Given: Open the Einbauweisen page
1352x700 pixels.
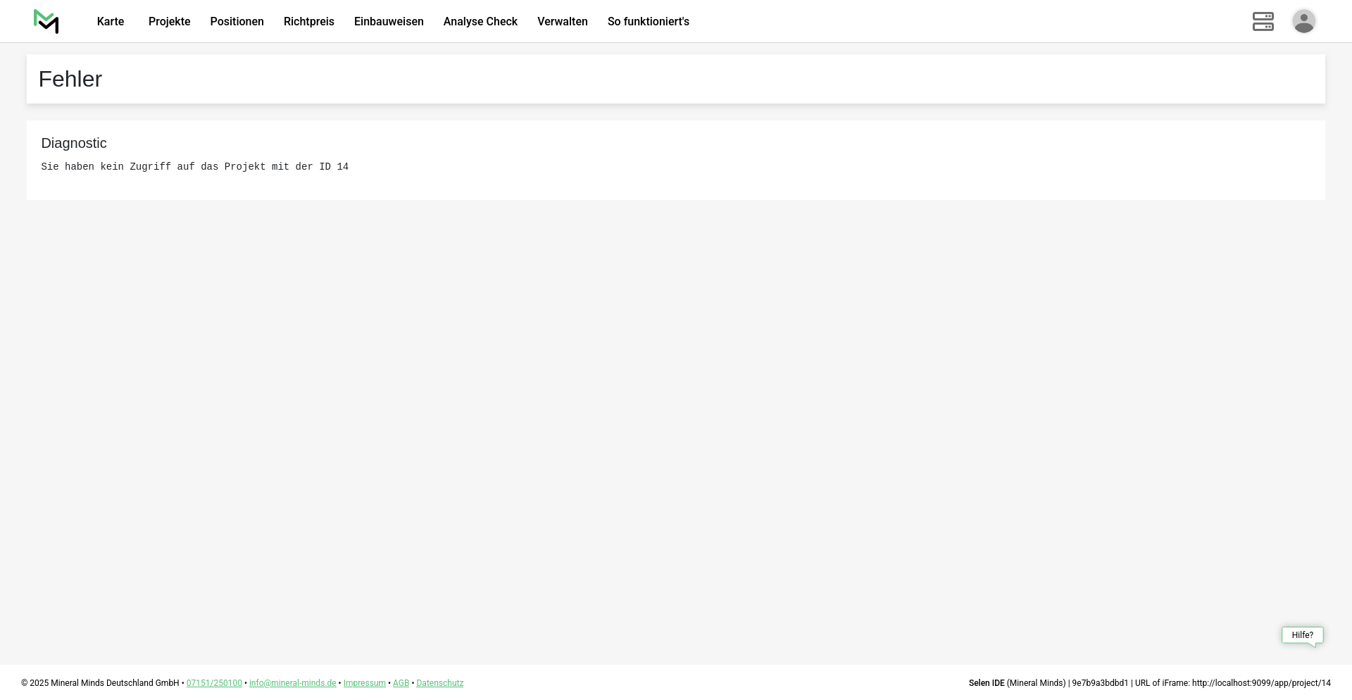Looking at the screenshot, I should [389, 22].
